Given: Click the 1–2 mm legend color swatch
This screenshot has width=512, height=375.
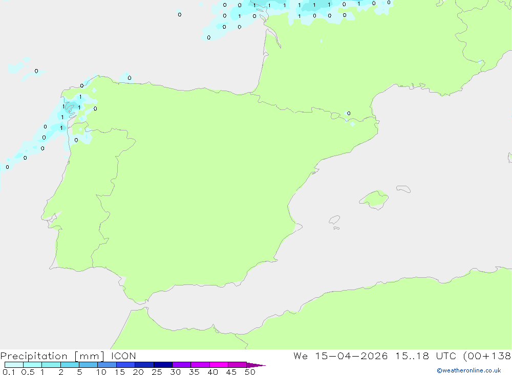Looking at the screenshot, I should point(51,365).
